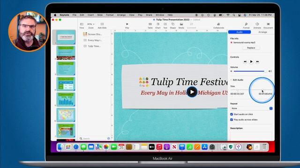
Task: Open the Apple TV app from the Dock
Action: [151, 147]
